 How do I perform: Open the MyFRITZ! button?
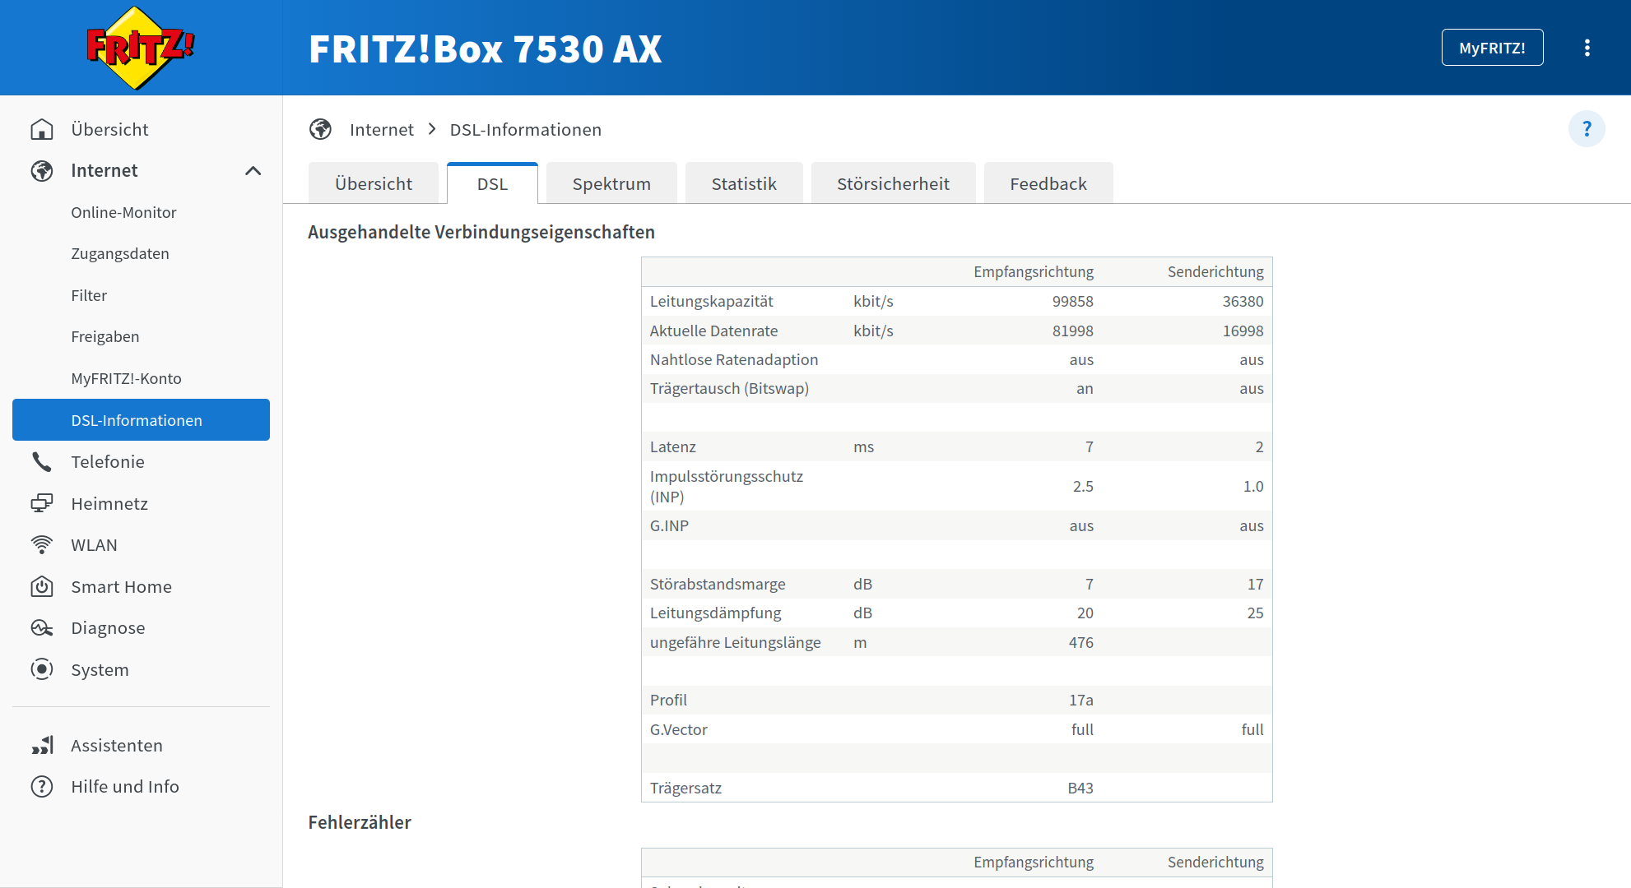click(x=1492, y=48)
